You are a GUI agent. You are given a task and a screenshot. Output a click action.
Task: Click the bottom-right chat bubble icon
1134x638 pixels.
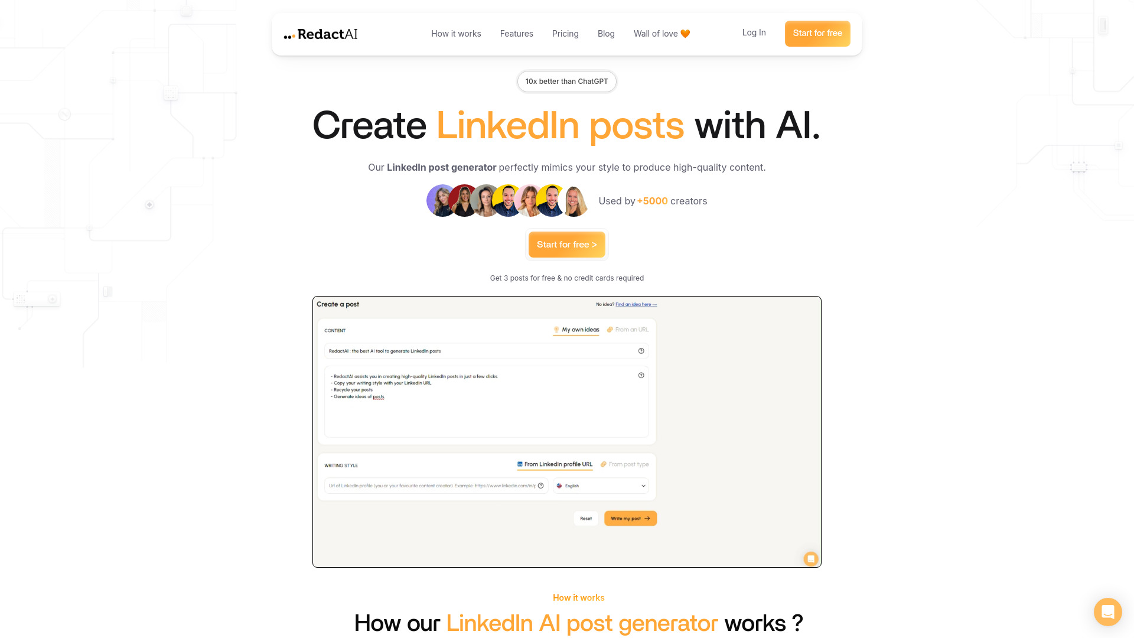point(1107,611)
